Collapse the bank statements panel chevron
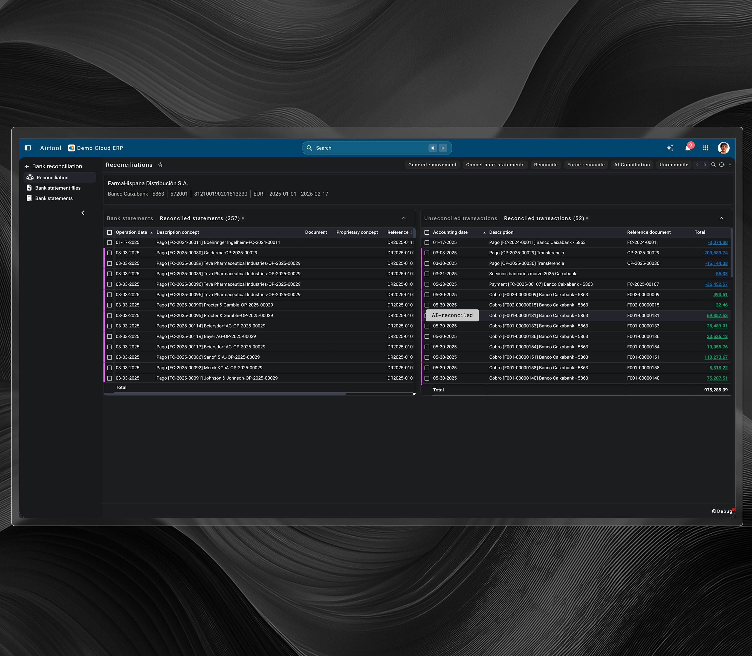Viewport: 752px width, 656px height. [404, 218]
